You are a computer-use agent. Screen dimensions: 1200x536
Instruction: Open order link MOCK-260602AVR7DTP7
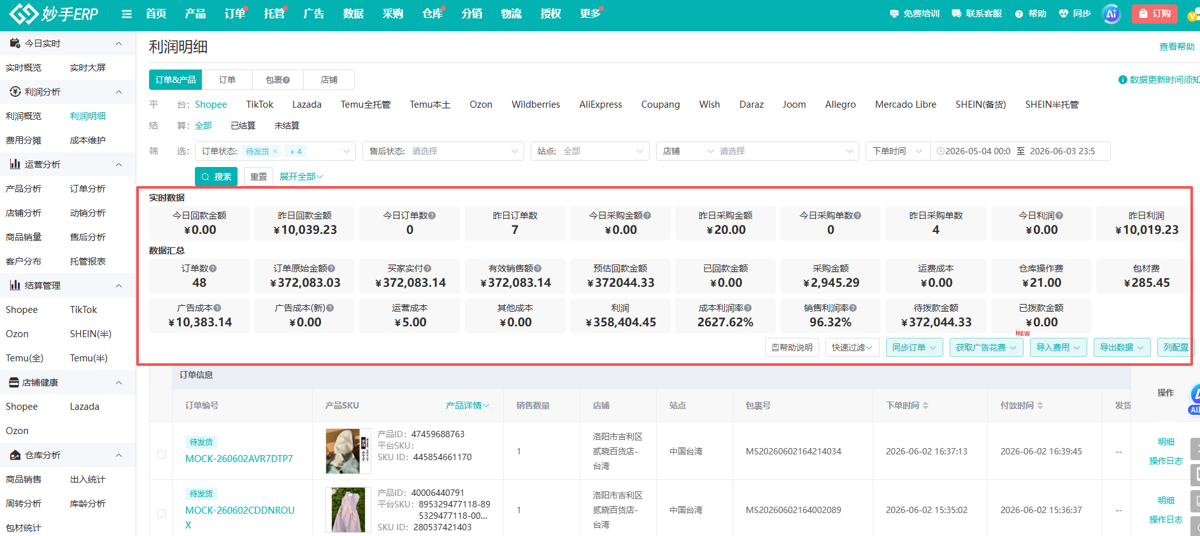[x=239, y=459]
